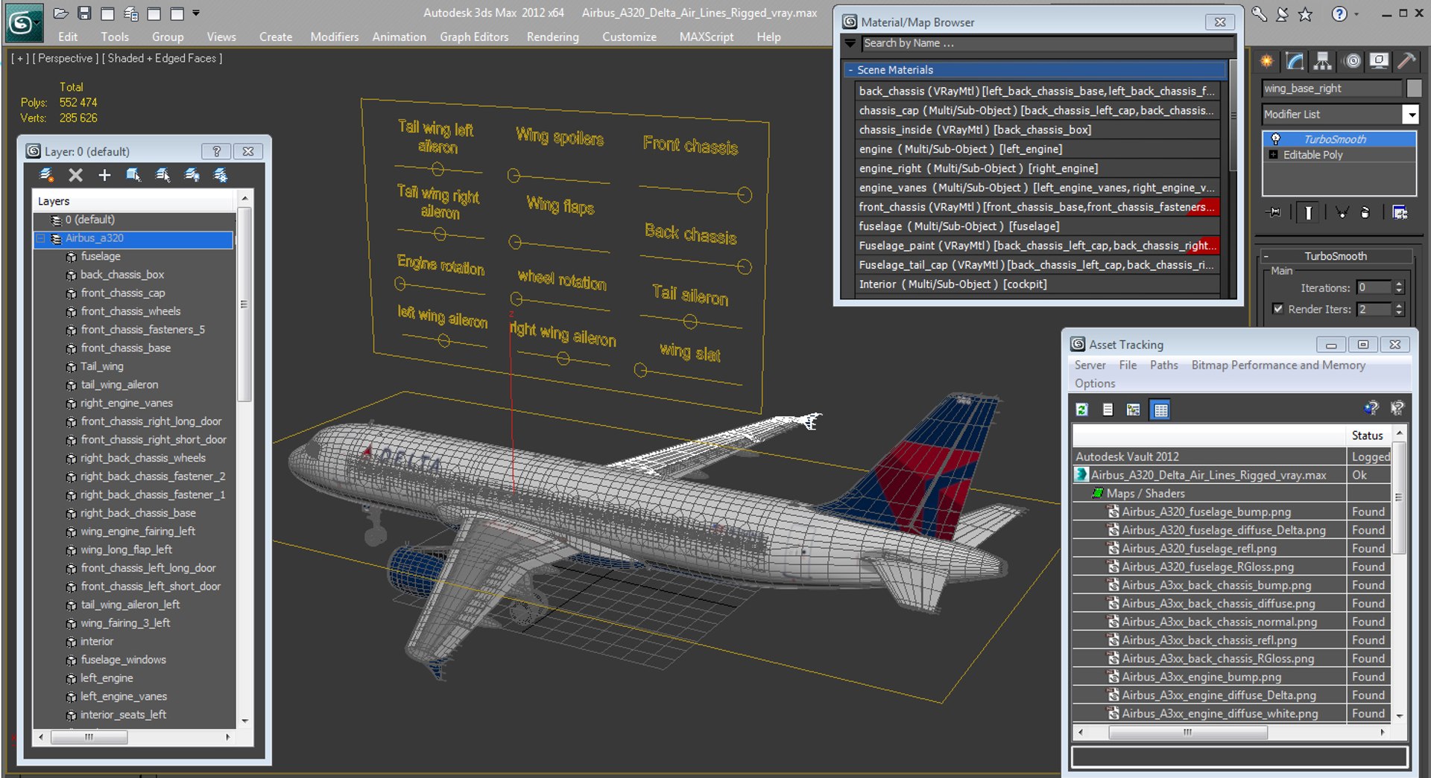The height and width of the screenshot is (778, 1431).
Task: Open the Display command panel tab
Action: [1379, 61]
